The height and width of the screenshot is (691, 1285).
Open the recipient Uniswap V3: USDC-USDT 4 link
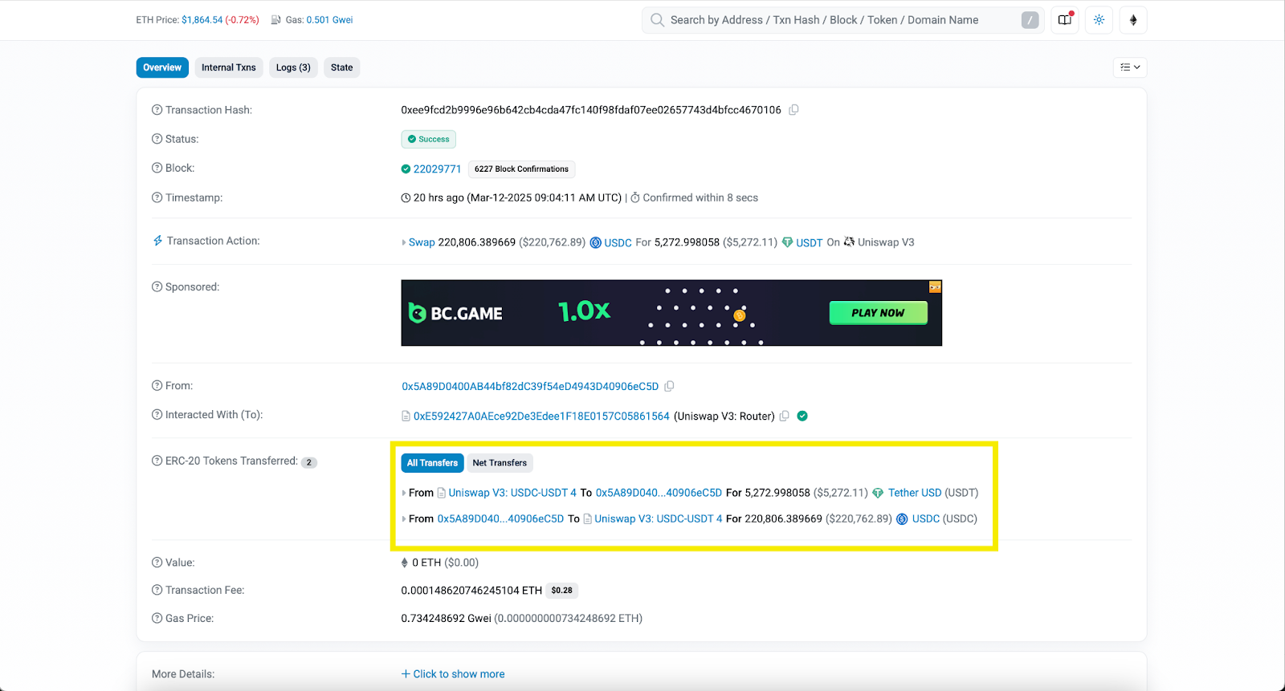659,519
